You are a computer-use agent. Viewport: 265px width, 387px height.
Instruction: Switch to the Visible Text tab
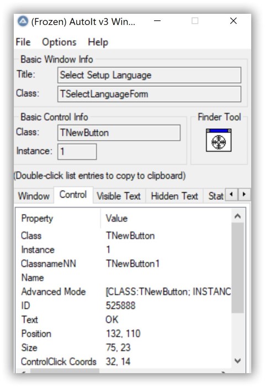(x=119, y=196)
